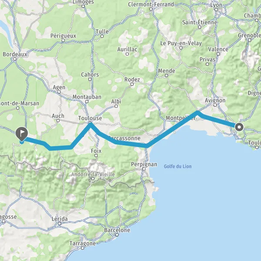Screen dimensions: 261x261
Task: Select the Barcelone city marker
Action: coord(117,235)
